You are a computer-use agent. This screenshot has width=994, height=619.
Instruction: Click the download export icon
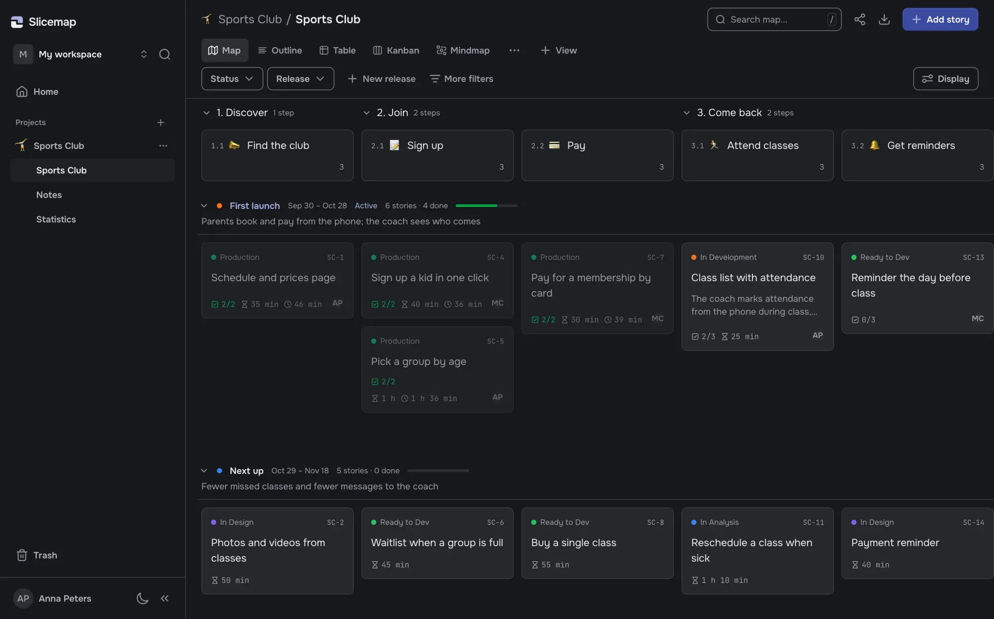pyautogui.click(x=884, y=19)
